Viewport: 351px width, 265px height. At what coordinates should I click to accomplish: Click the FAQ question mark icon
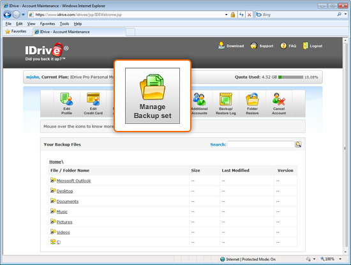click(283, 46)
